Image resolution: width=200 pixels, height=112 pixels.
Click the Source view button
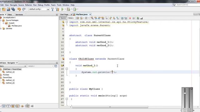(x=63, y=18)
